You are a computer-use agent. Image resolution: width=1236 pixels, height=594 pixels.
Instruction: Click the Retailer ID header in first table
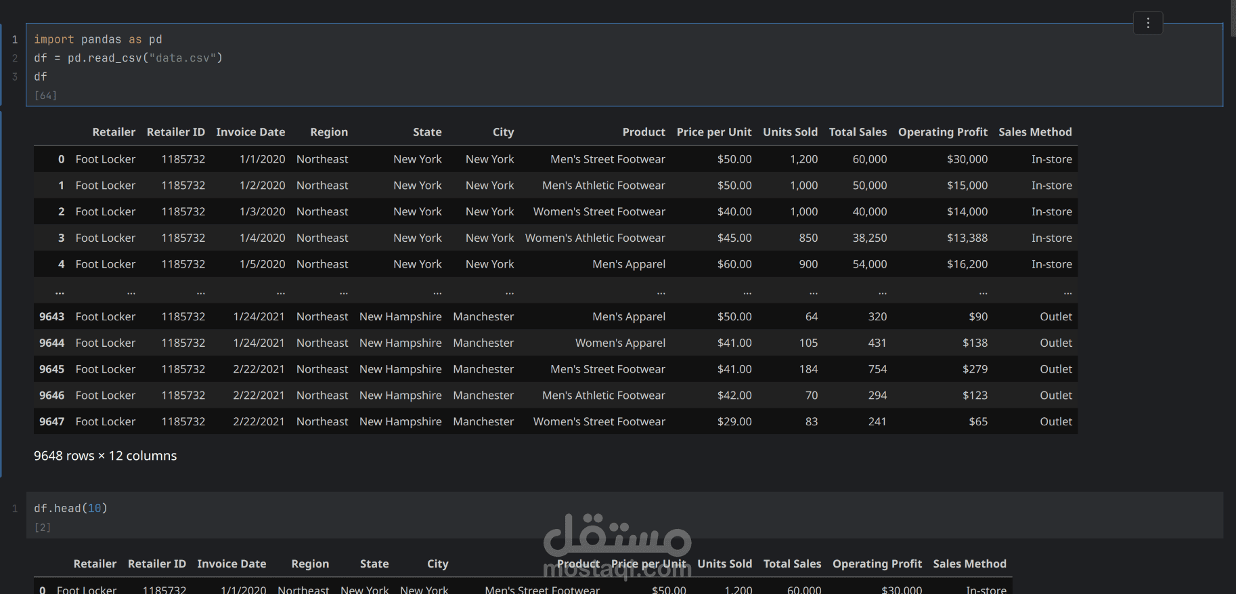(x=176, y=132)
